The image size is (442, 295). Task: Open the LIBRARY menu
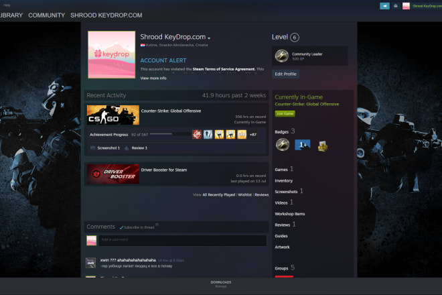click(x=11, y=15)
